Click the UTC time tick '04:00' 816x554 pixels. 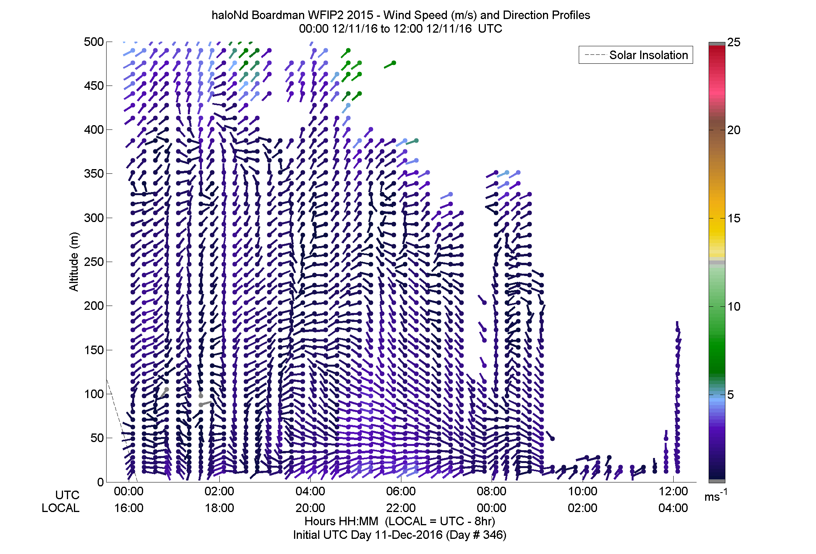click(310, 491)
